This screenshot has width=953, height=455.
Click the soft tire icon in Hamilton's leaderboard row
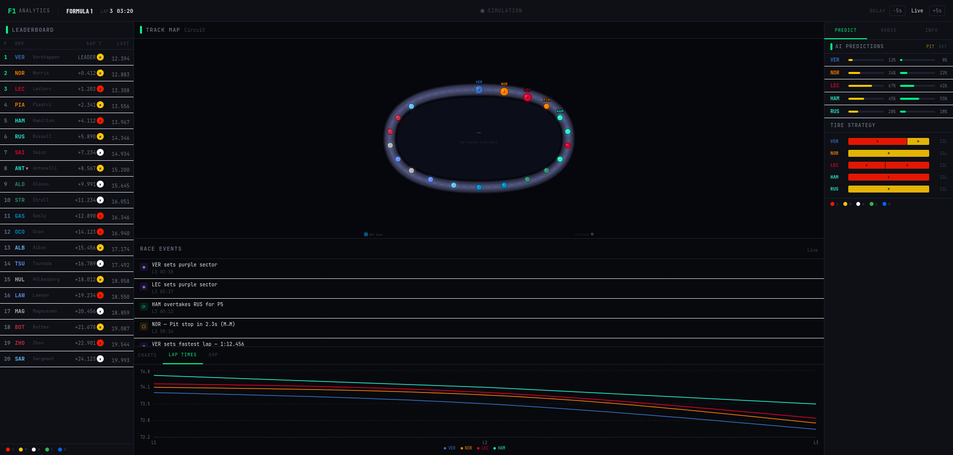pyautogui.click(x=100, y=121)
